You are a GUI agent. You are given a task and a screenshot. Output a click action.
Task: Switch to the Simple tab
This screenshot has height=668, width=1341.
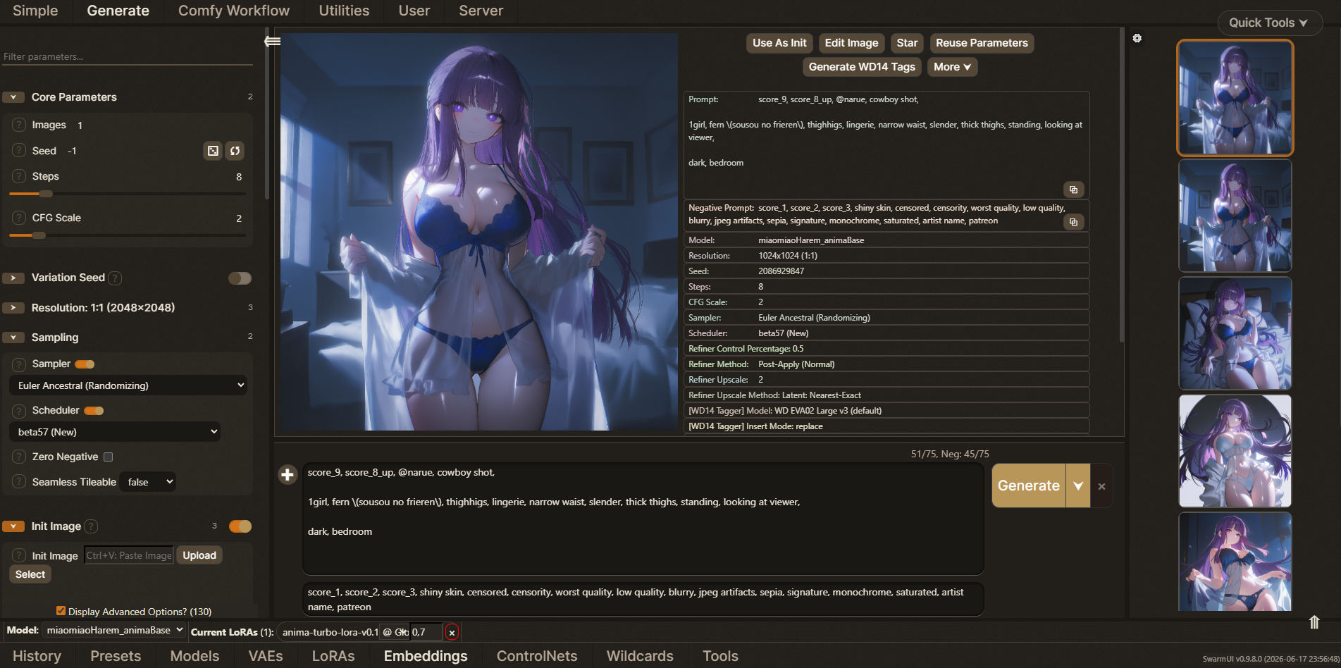coord(35,11)
